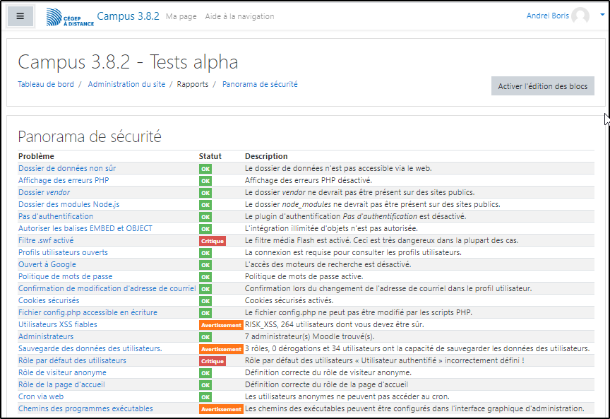Click Activer l'édition des blocs button
Screen dimensions: 610x419
pos(542,86)
